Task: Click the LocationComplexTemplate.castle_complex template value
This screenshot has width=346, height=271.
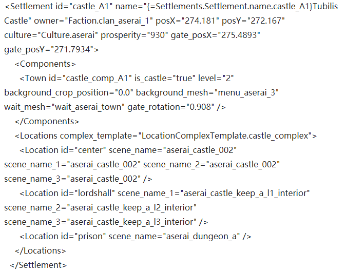Action: point(225,135)
